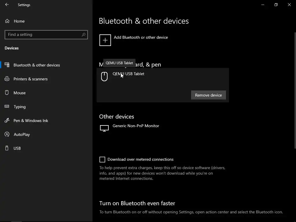Enable Download over metered connections checkbox

coord(102,160)
